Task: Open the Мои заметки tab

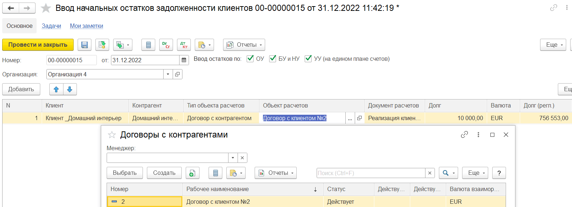Action: [87, 26]
